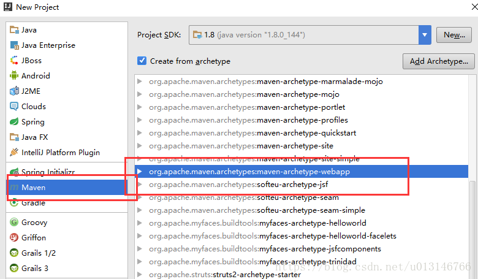Viewport: 478px width, 279px height.
Task: Click the SDK folder icon in combo box
Action: pyautogui.click(x=197, y=35)
